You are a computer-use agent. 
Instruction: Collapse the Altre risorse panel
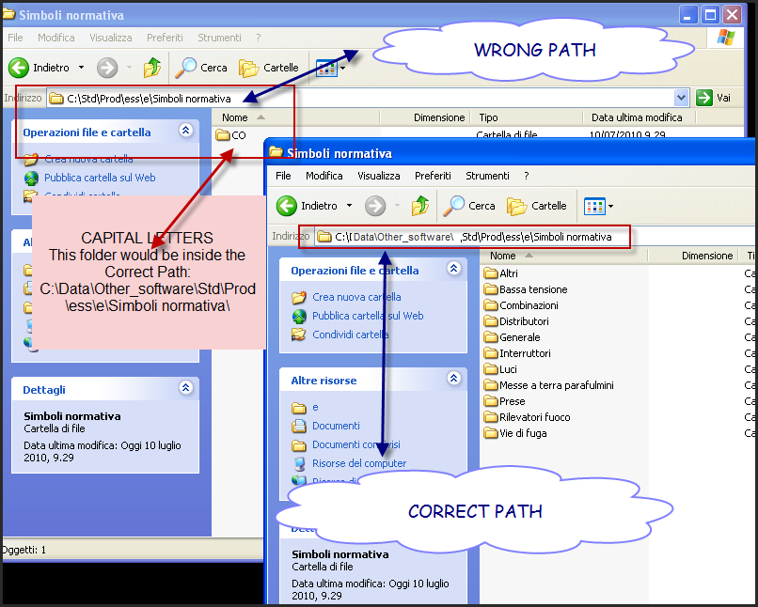[x=453, y=380]
